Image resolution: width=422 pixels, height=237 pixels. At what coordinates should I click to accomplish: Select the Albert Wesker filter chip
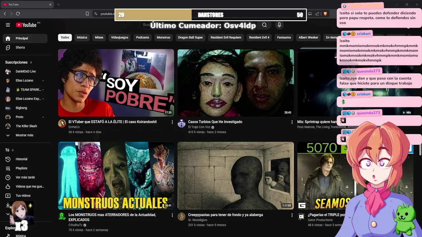[x=309, y=38]
